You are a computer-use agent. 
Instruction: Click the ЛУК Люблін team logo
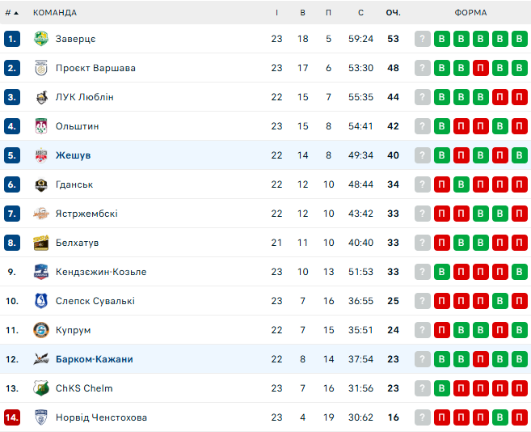pyautogui.click(x=41, y=97)
